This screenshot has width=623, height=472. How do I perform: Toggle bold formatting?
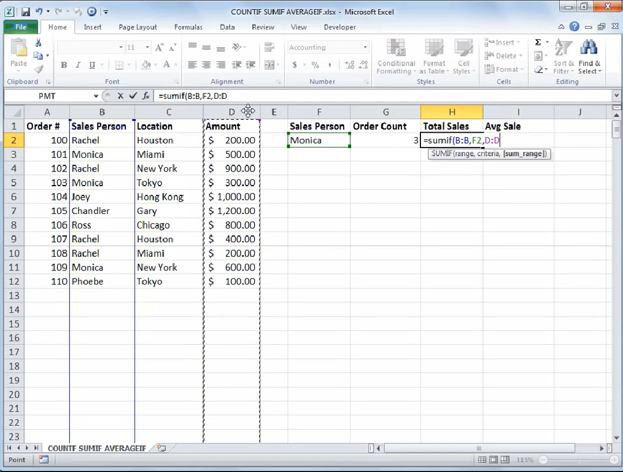pyautogui.click(x=63, y=65)
